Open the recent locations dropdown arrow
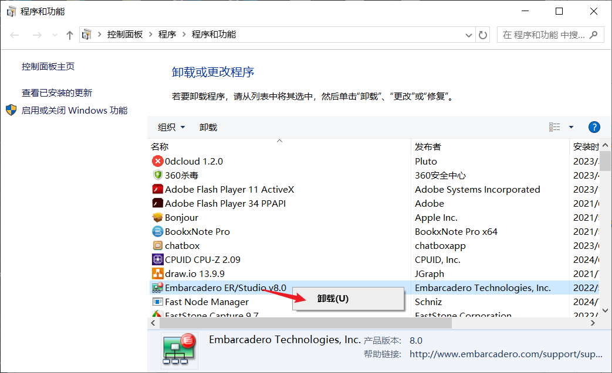 pyautogui.click(x=55, y=35)
